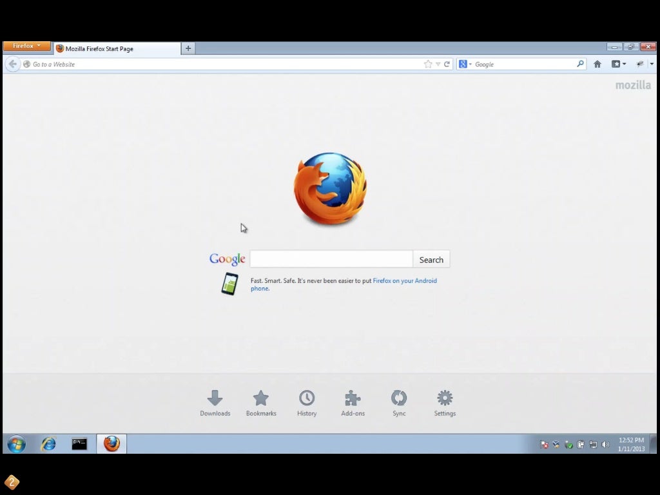This screenshot has height=495, width=660.
Task: Expand the dropdown arrow at toolbar's far right
Action: [652, 64]
